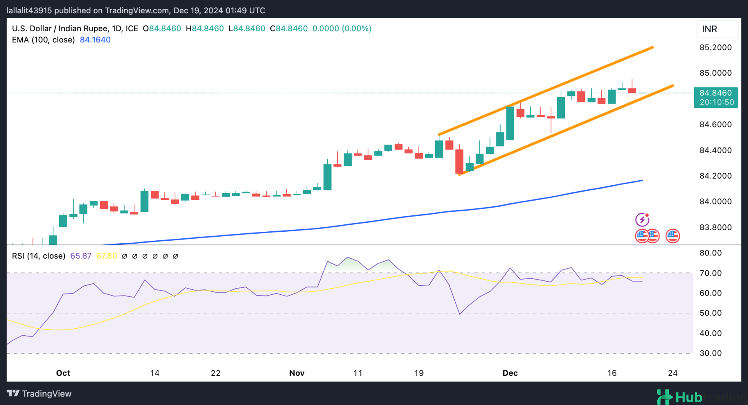Click the rightmost US flag event icon
748x405 pixels.
click(x=673, y=236)
